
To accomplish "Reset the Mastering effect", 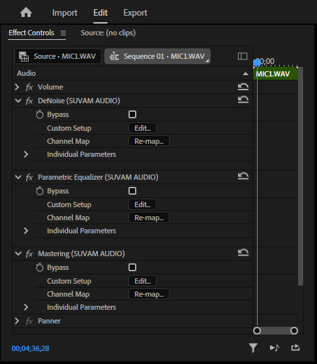I will 243,252.
